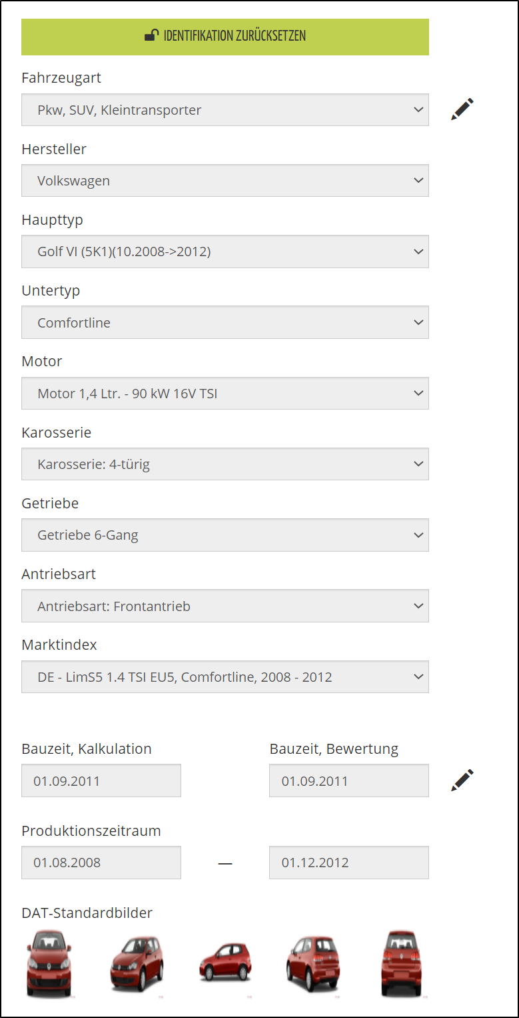Image resolution: width=519 pixels, height=1018 pixels.
Task: Open the Marktindex dropdown
Action: [225, 677]
